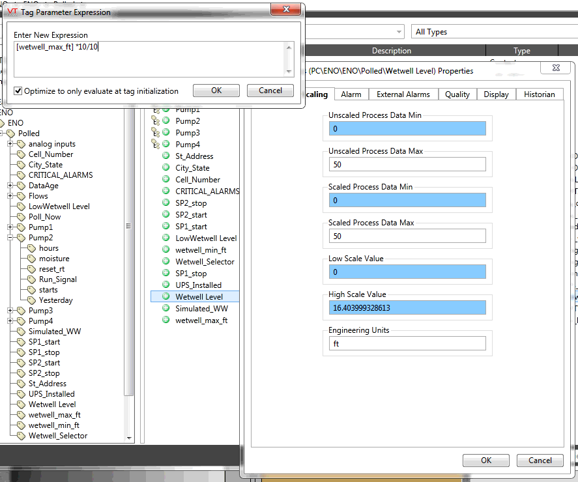The width and height of the screenshot is (578, 482).
Task: Open the All Types dropdown
Action: [x=493, y=32]
